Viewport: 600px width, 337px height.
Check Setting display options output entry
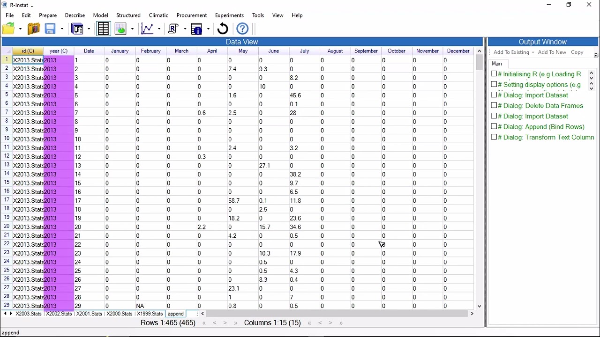(x=494, y=85)
